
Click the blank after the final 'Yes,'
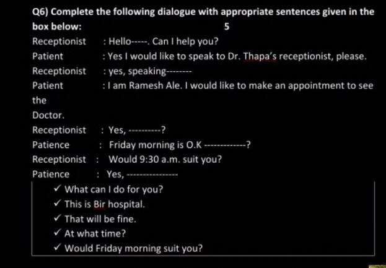pyautogui.click(x=152, y=175)
